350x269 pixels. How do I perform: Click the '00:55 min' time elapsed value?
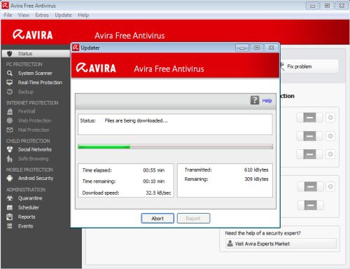coord(154,170)
